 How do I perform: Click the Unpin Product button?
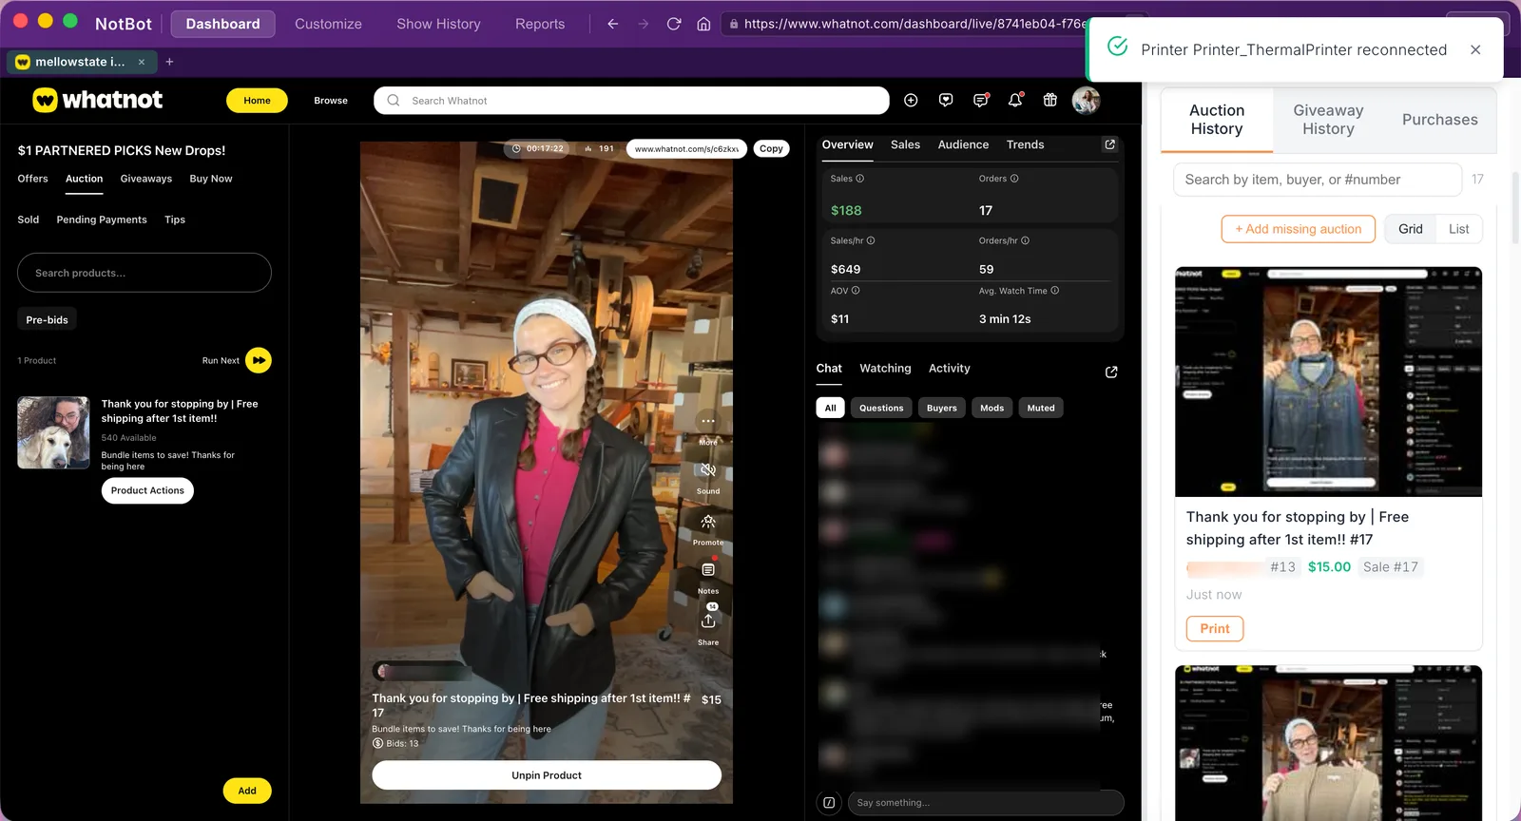coord(547,775)
